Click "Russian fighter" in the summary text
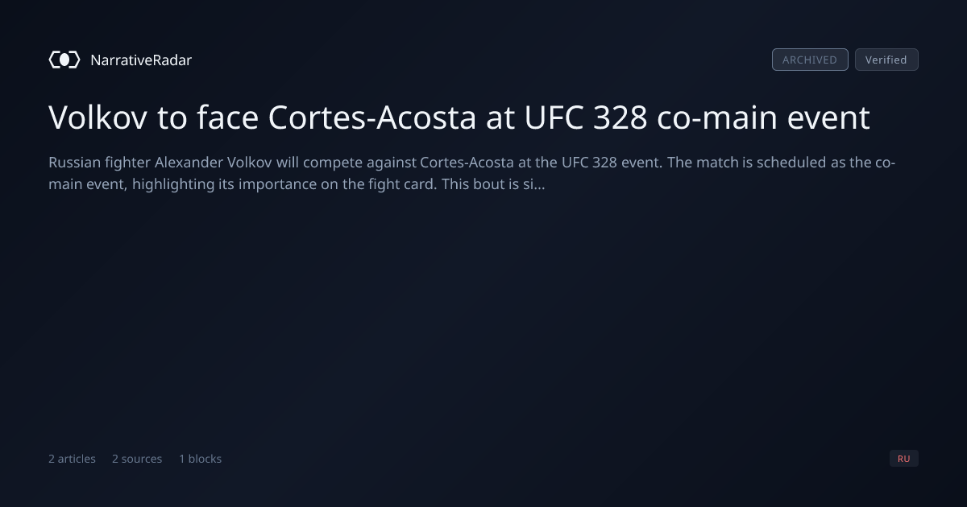The width and height of the screenshot is (967, 507). tap(99, 163)
